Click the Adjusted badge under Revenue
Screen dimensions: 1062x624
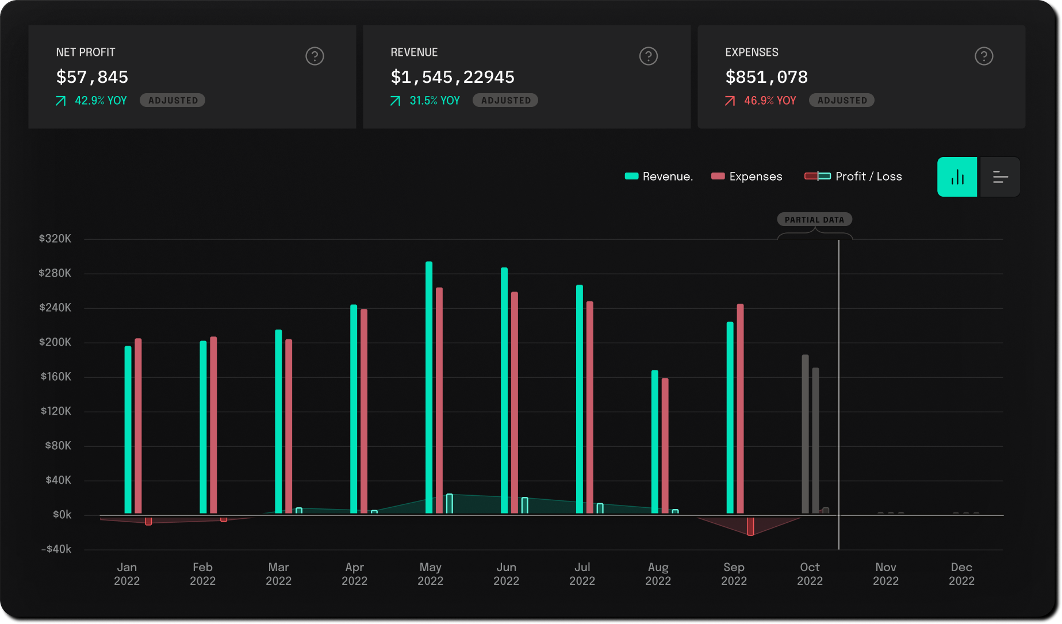505,101
